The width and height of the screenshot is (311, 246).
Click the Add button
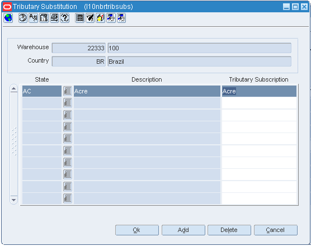point(183,230)
